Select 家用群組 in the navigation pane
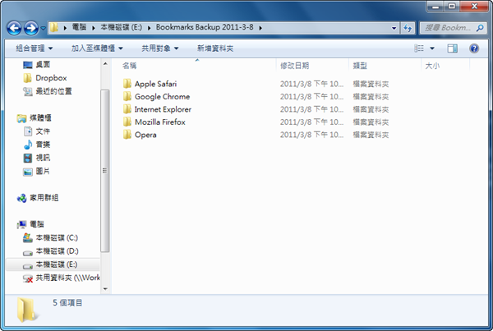The width and height of the screenshot is (493, 331). click(x=44, y=198)
